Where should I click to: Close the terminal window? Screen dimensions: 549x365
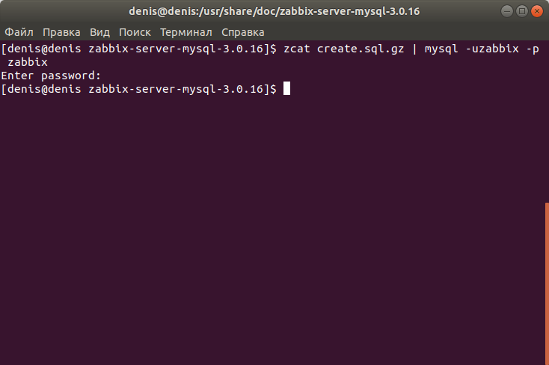(537, 11)
